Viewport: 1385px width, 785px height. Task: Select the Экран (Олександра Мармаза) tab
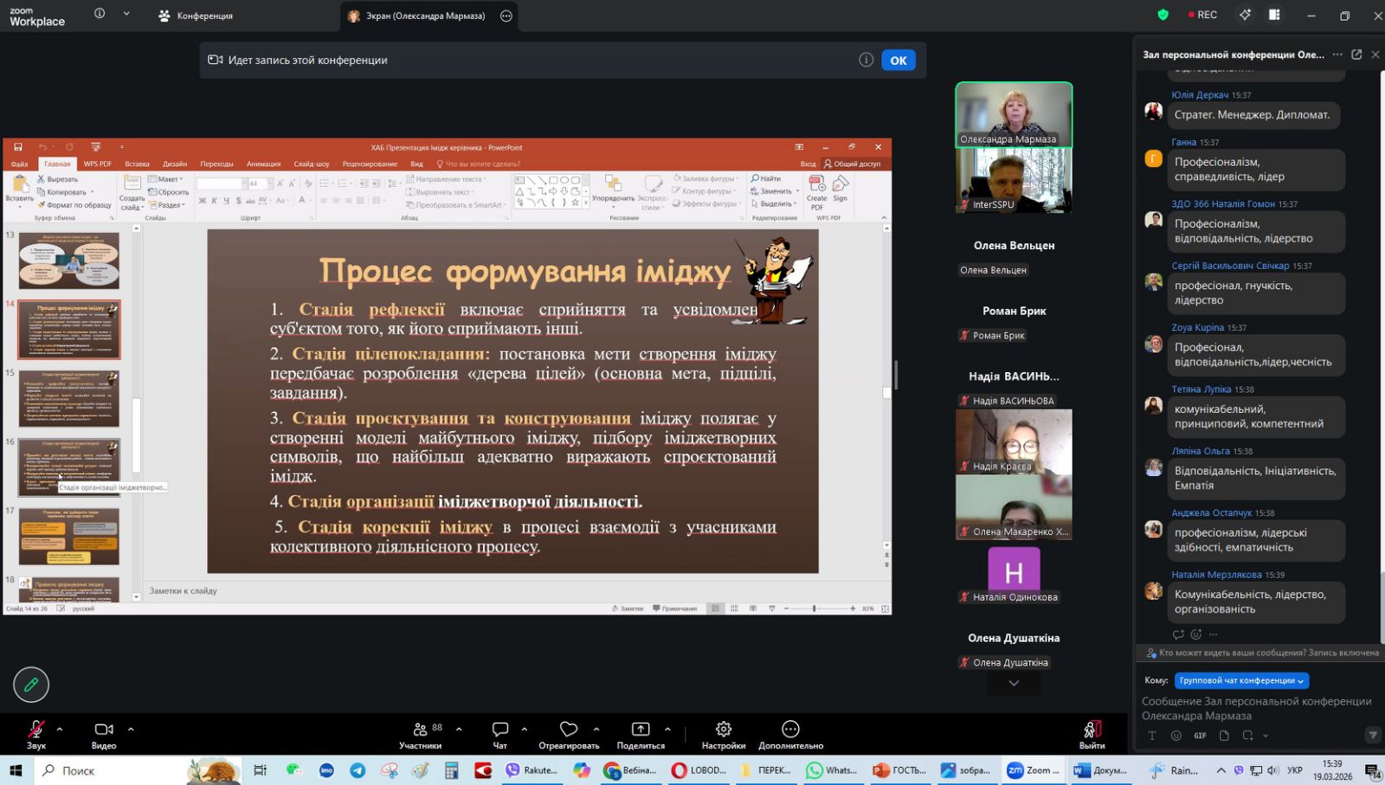coord(424,16)
